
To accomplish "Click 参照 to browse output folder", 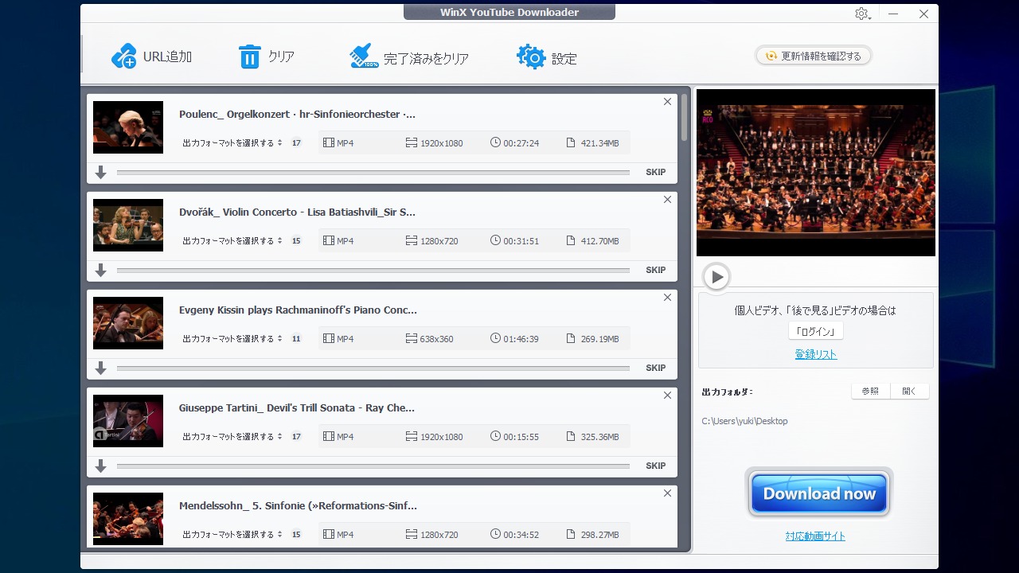I will (870, 391).
